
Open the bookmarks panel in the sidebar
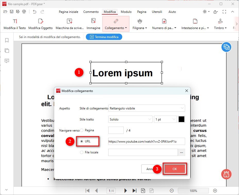click(7, 40)
